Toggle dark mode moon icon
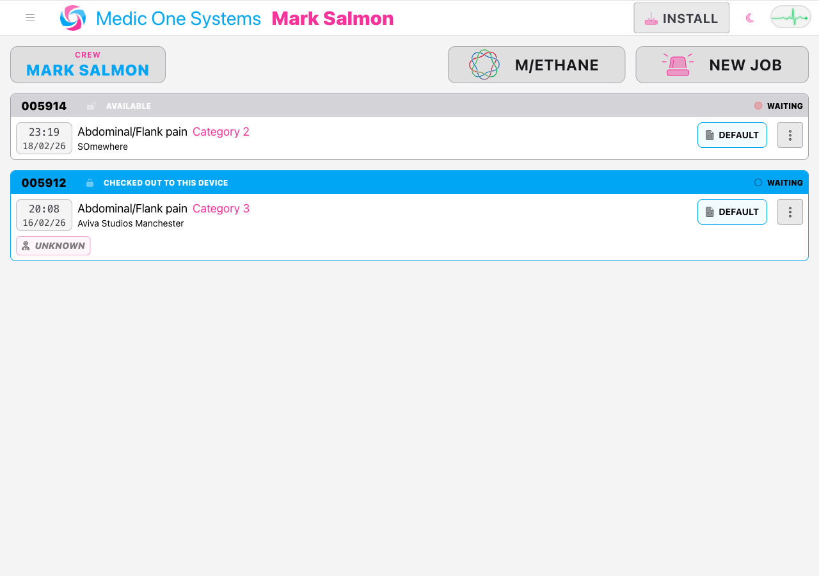The image size is (819, 576). (x=750, y=18)
